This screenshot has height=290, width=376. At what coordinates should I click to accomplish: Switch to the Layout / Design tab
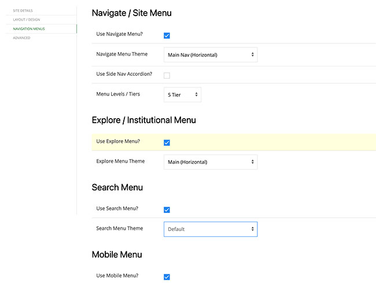pos(27,19)
